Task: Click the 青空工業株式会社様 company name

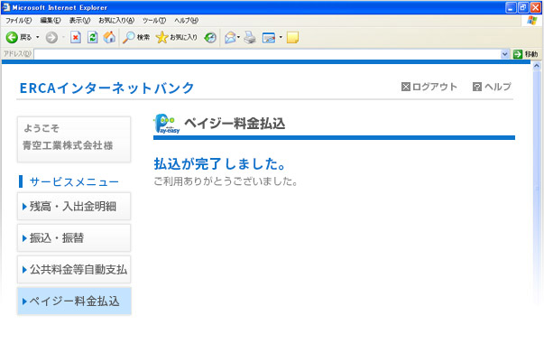Action: coord(68,145)
